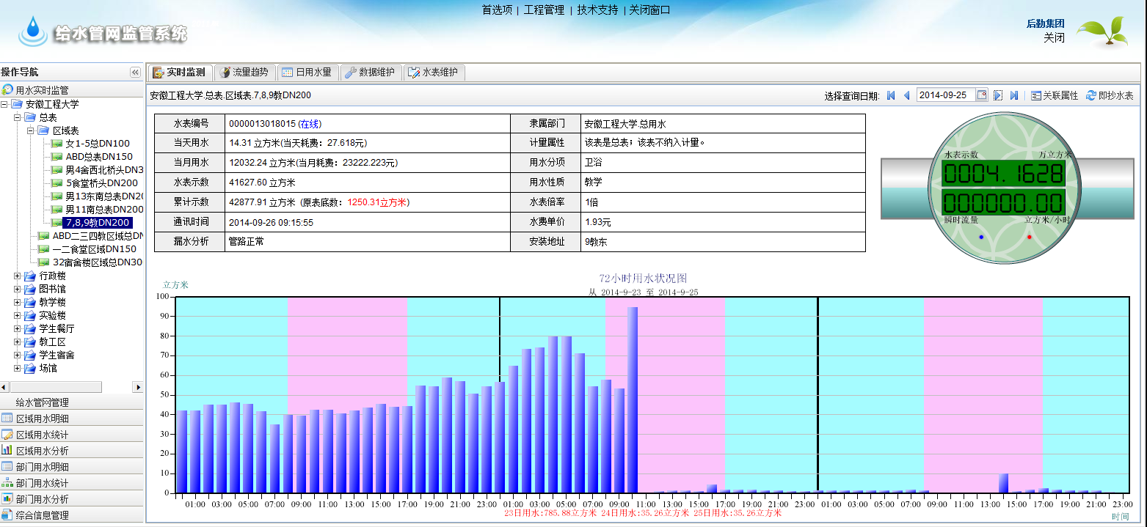The width and height of the screenshot is (1147, 527).
Task: Jump to the first date arrow
Action: (891, 95)
